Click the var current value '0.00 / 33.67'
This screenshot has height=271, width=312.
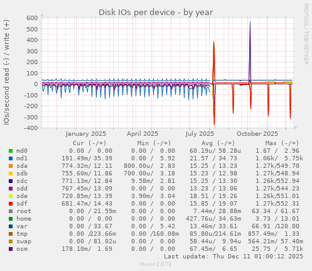coord(90,226)
